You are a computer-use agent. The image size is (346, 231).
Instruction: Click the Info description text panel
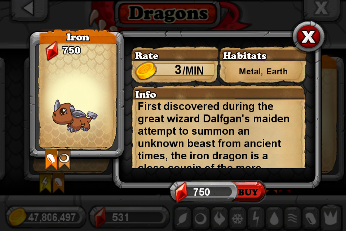coord(219,128)
